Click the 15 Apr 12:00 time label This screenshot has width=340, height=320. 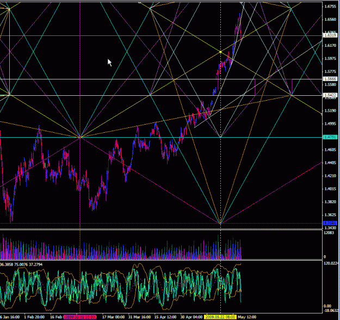165,317
